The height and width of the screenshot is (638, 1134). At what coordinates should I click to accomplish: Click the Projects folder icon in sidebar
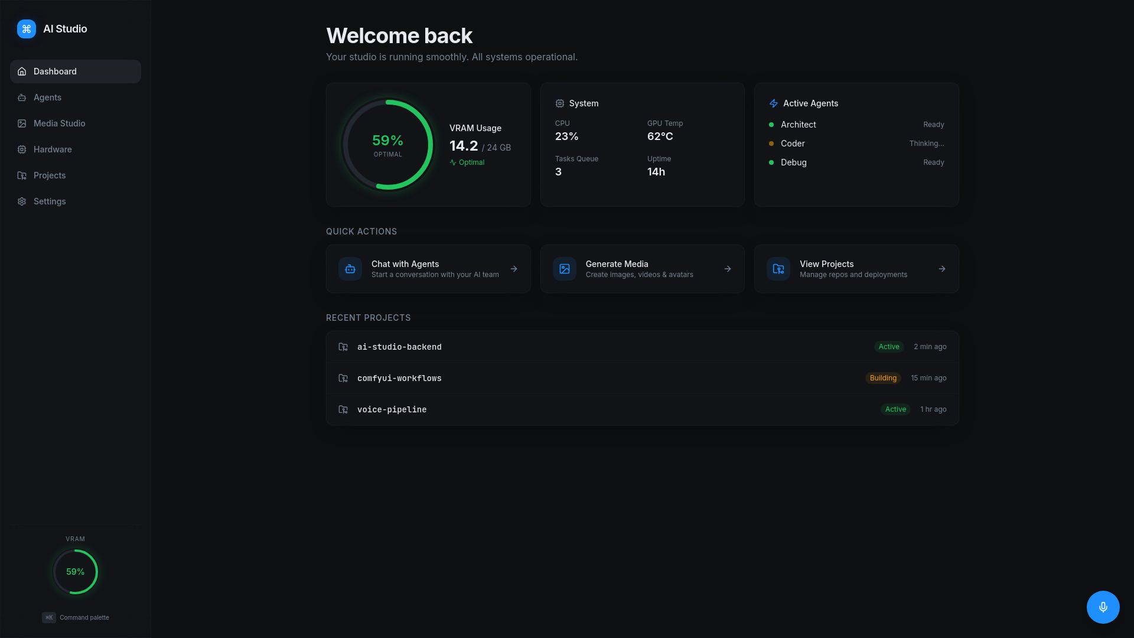point(22,175)
